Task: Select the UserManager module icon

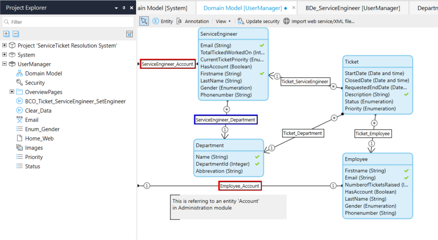Action: (x=12, y=64)
